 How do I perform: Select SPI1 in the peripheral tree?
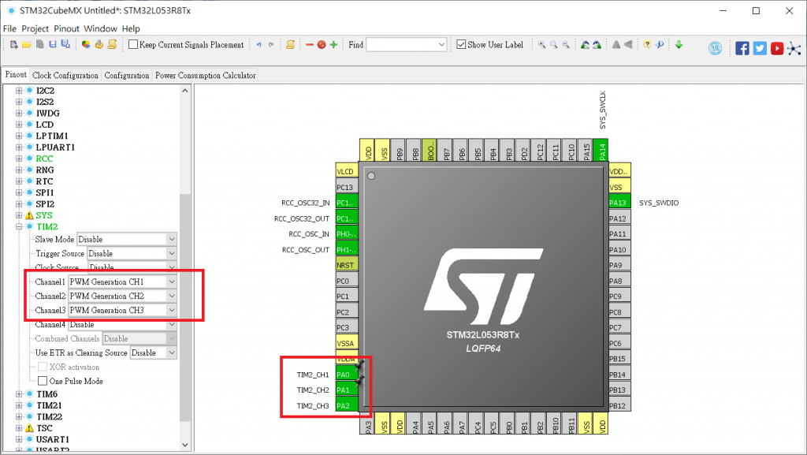tap(45, 192)
